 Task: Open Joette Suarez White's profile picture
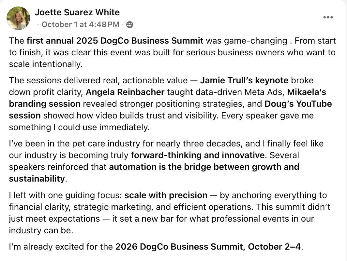[18, 18]
